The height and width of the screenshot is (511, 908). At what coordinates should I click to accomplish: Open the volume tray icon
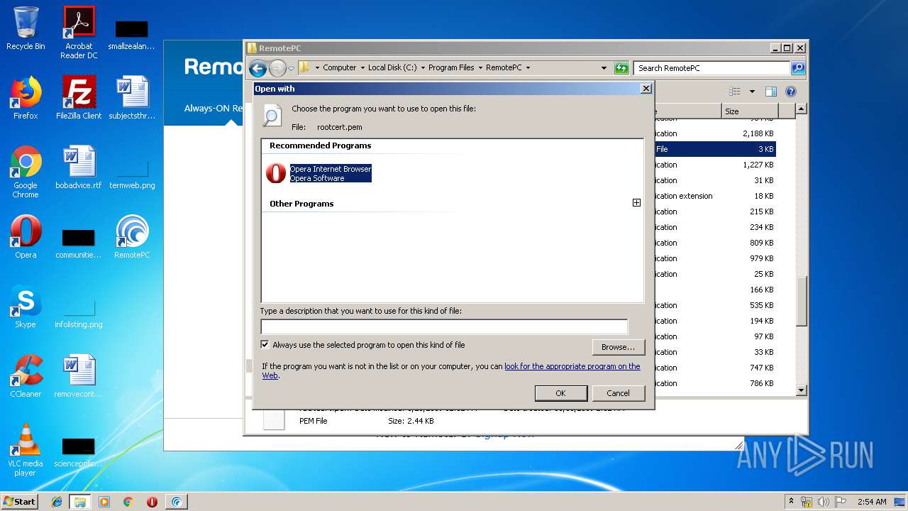(x=824, y=502)
